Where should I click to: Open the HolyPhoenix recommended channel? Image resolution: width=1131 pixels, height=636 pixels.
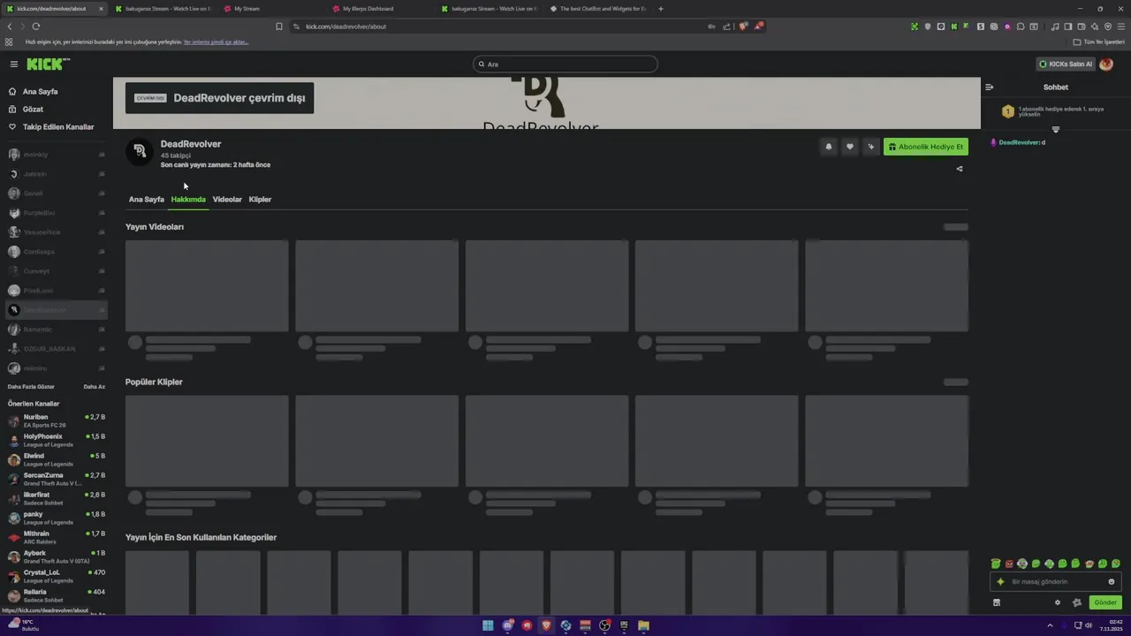(57, 440)
